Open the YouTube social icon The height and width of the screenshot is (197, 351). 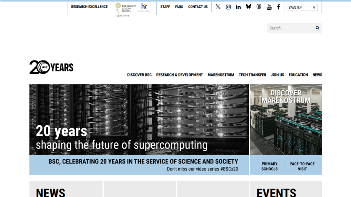point(269,7)
